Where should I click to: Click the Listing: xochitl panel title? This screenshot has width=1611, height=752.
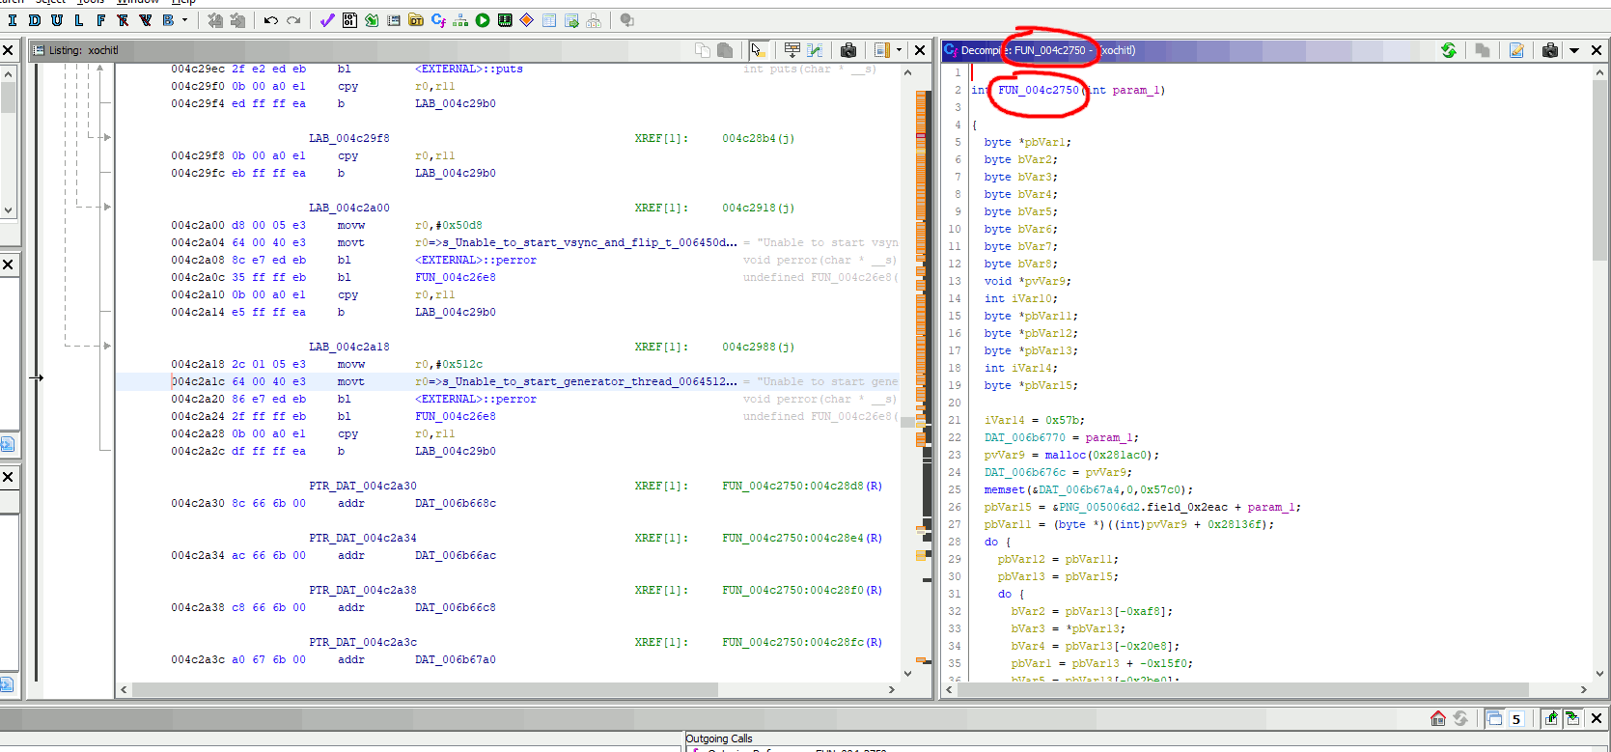click(83, 50)
